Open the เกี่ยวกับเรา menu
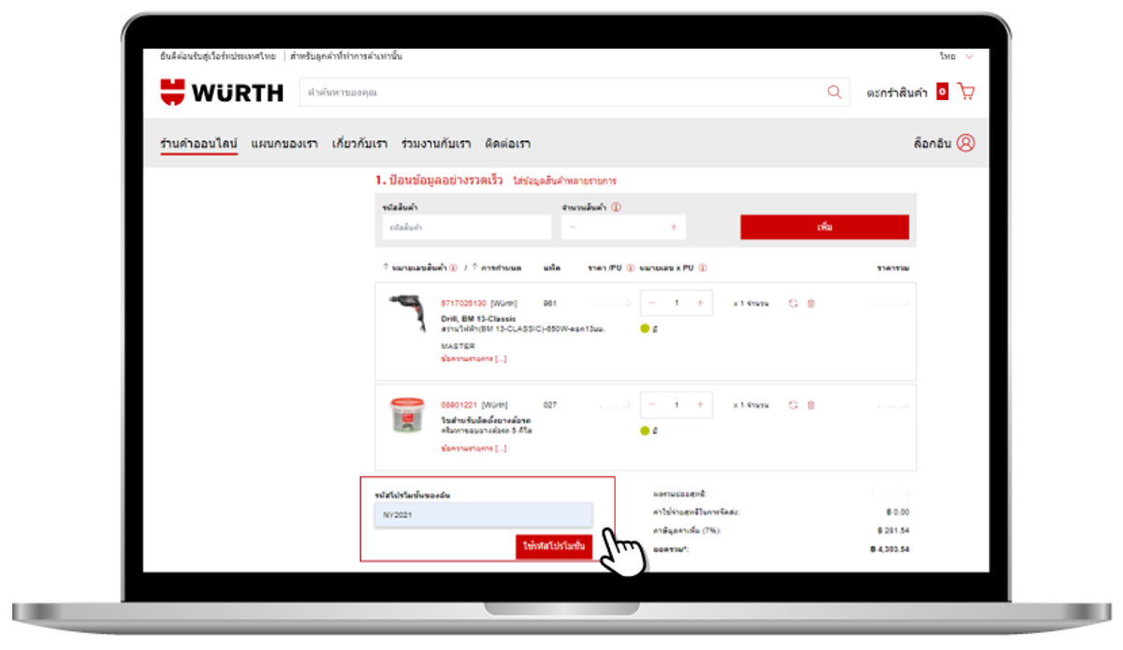 [360, 144]
